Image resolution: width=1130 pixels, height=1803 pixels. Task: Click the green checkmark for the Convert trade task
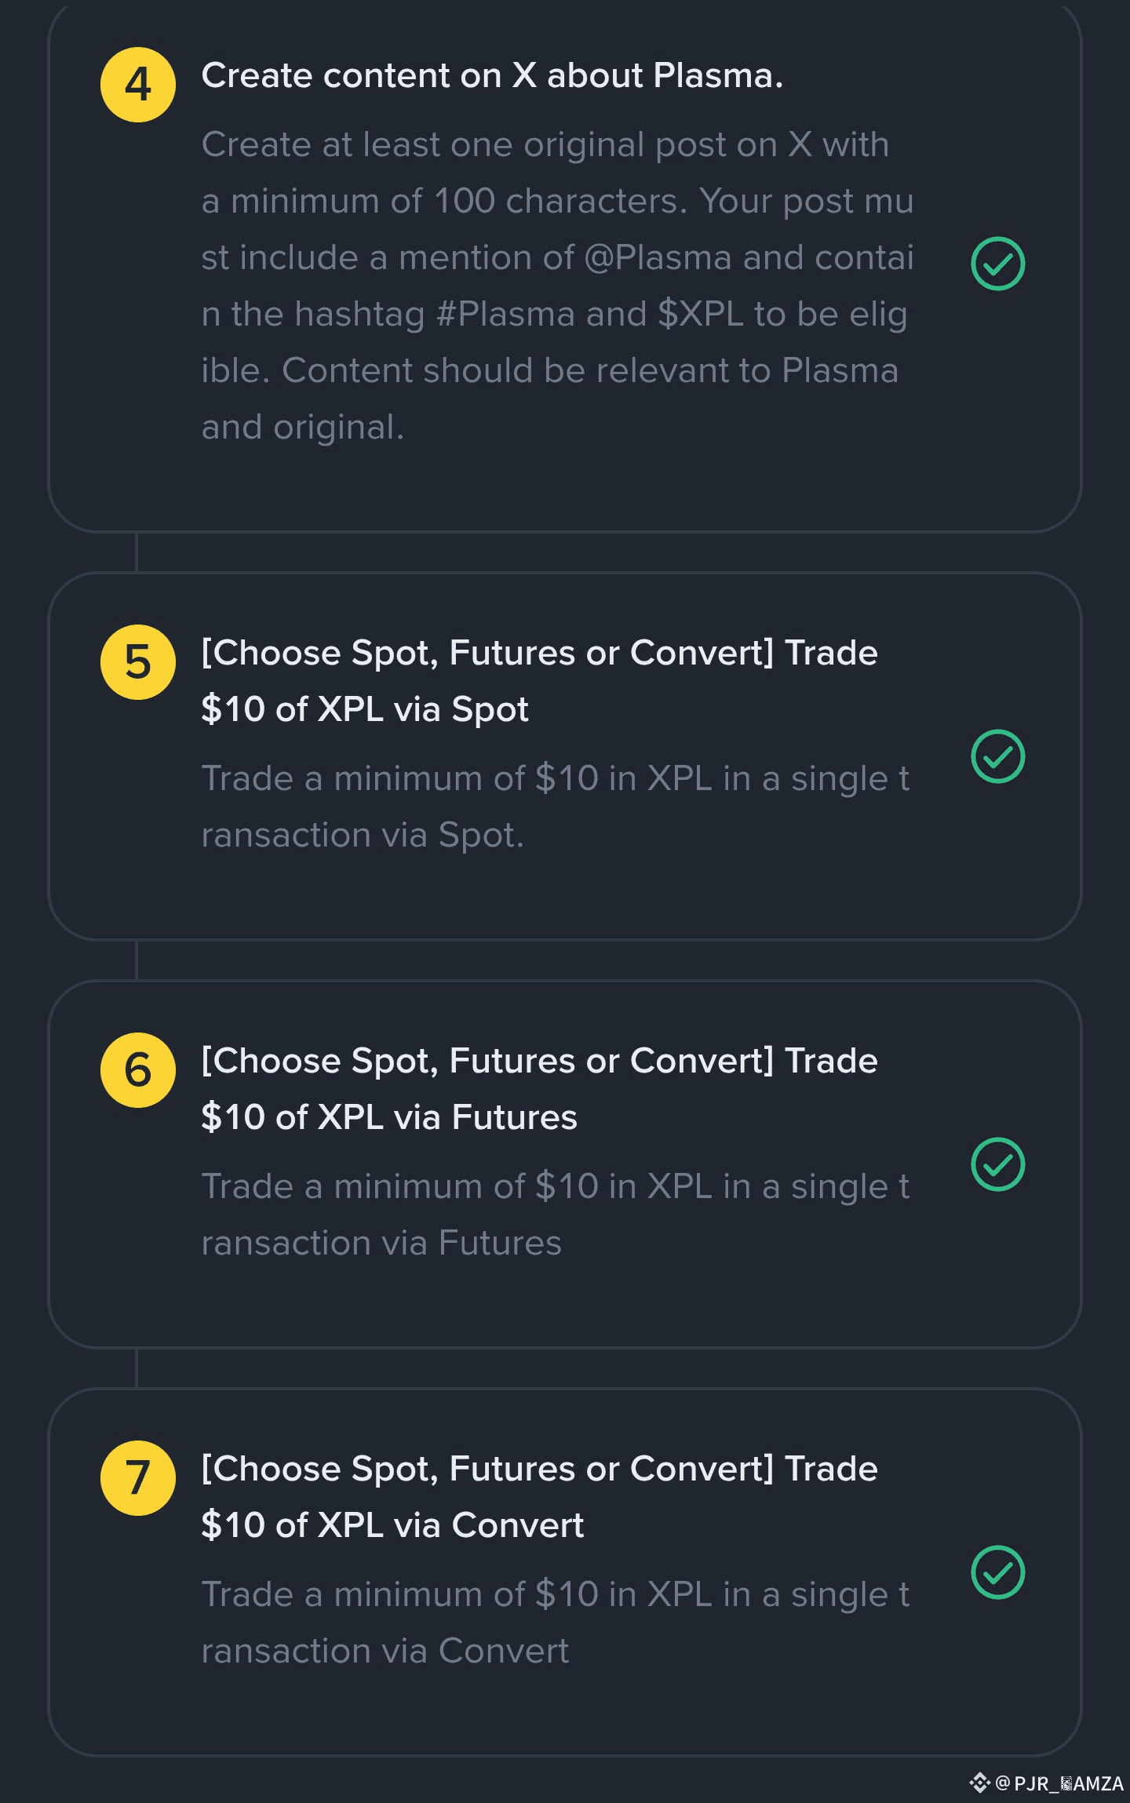coord(997,1572)
